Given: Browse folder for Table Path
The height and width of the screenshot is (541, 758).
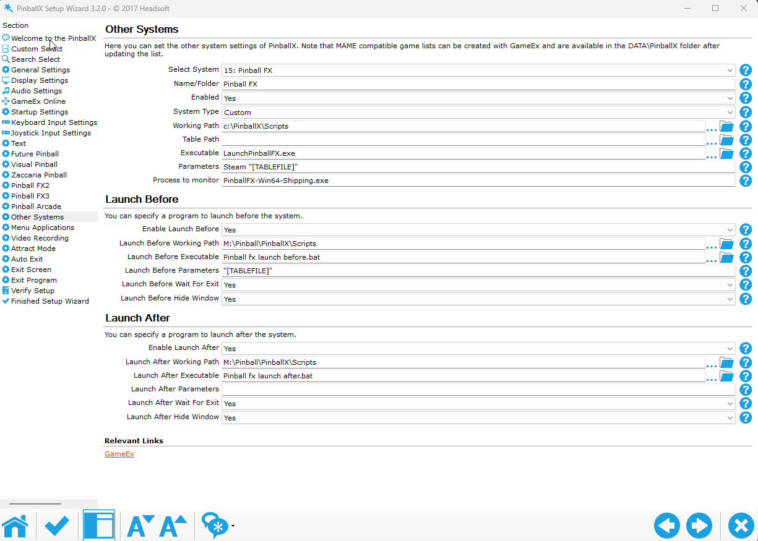Looking at the screenshot, I should (726, 140).
